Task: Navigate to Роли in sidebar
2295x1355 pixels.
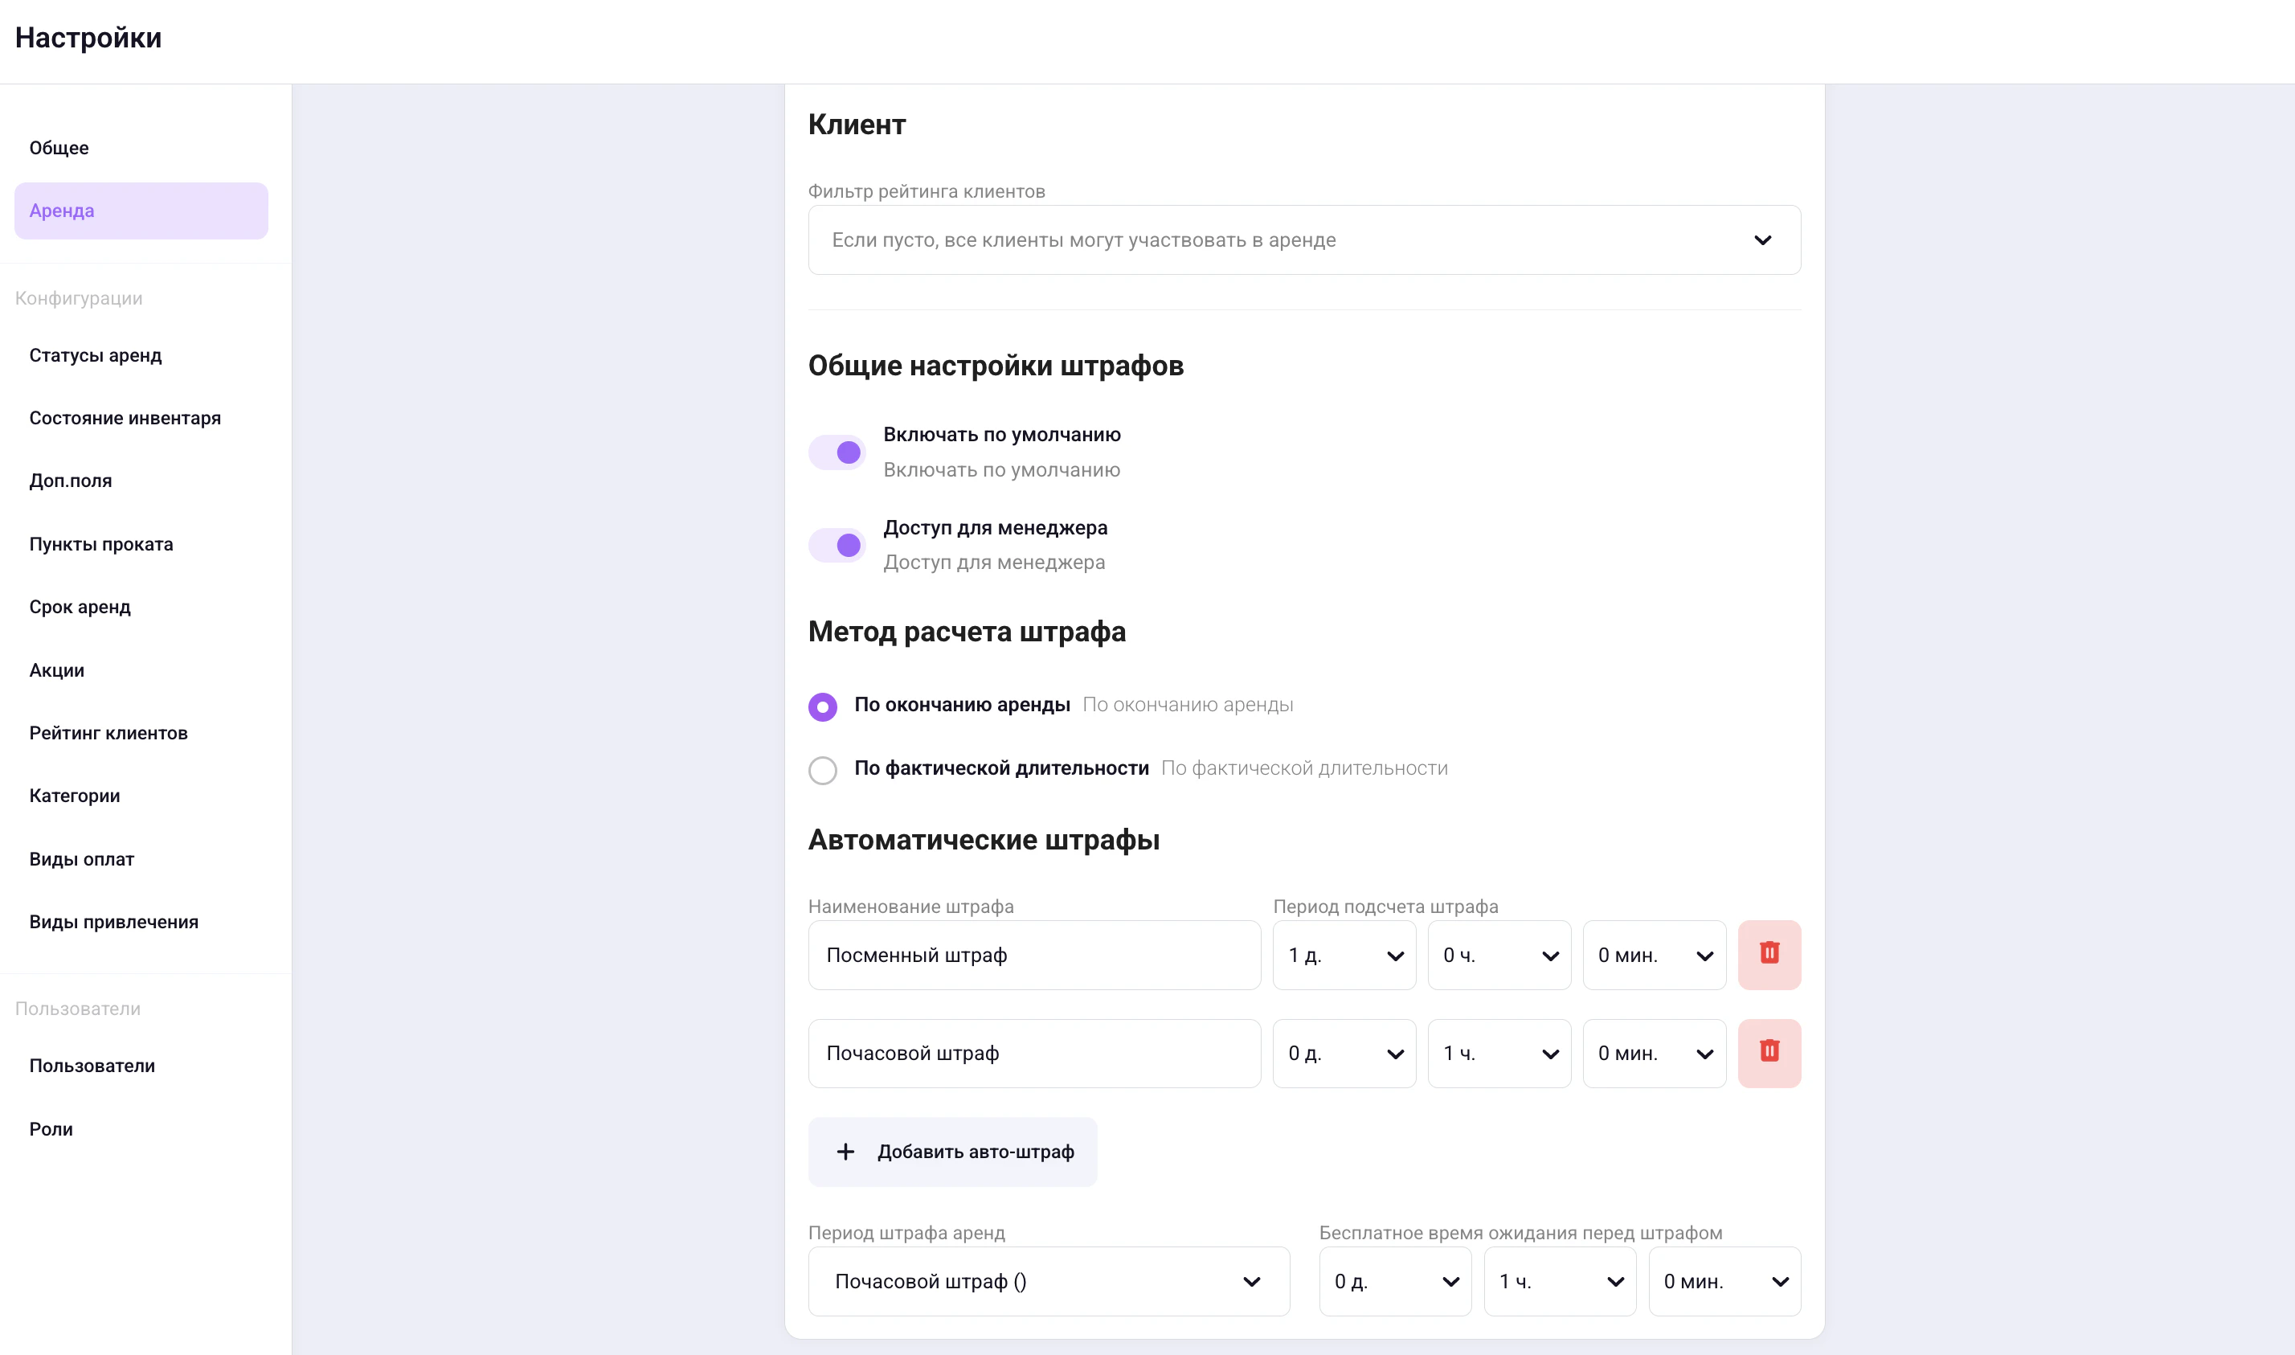Action: (x=51, y=1129)
